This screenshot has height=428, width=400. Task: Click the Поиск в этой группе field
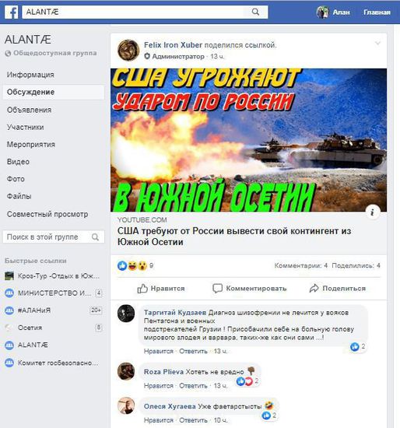[54, 237]
